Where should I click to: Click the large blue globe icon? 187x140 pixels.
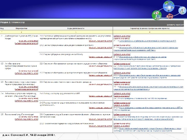pos(169,6)
